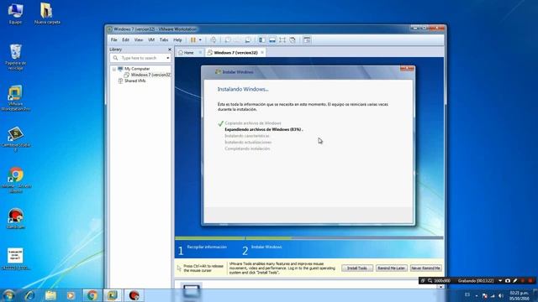Switch to Chrome on the taskbar
538x302 pixels.
[92, 295]
